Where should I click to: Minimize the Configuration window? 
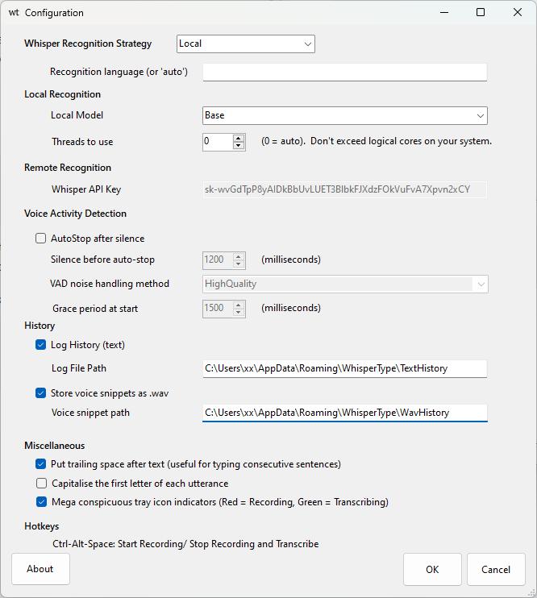[444, 13]
